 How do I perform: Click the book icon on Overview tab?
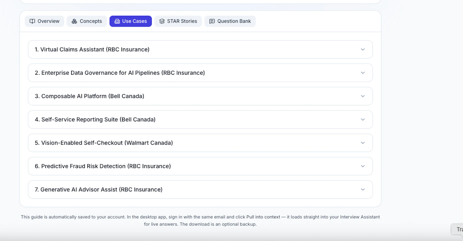[32, 21]
